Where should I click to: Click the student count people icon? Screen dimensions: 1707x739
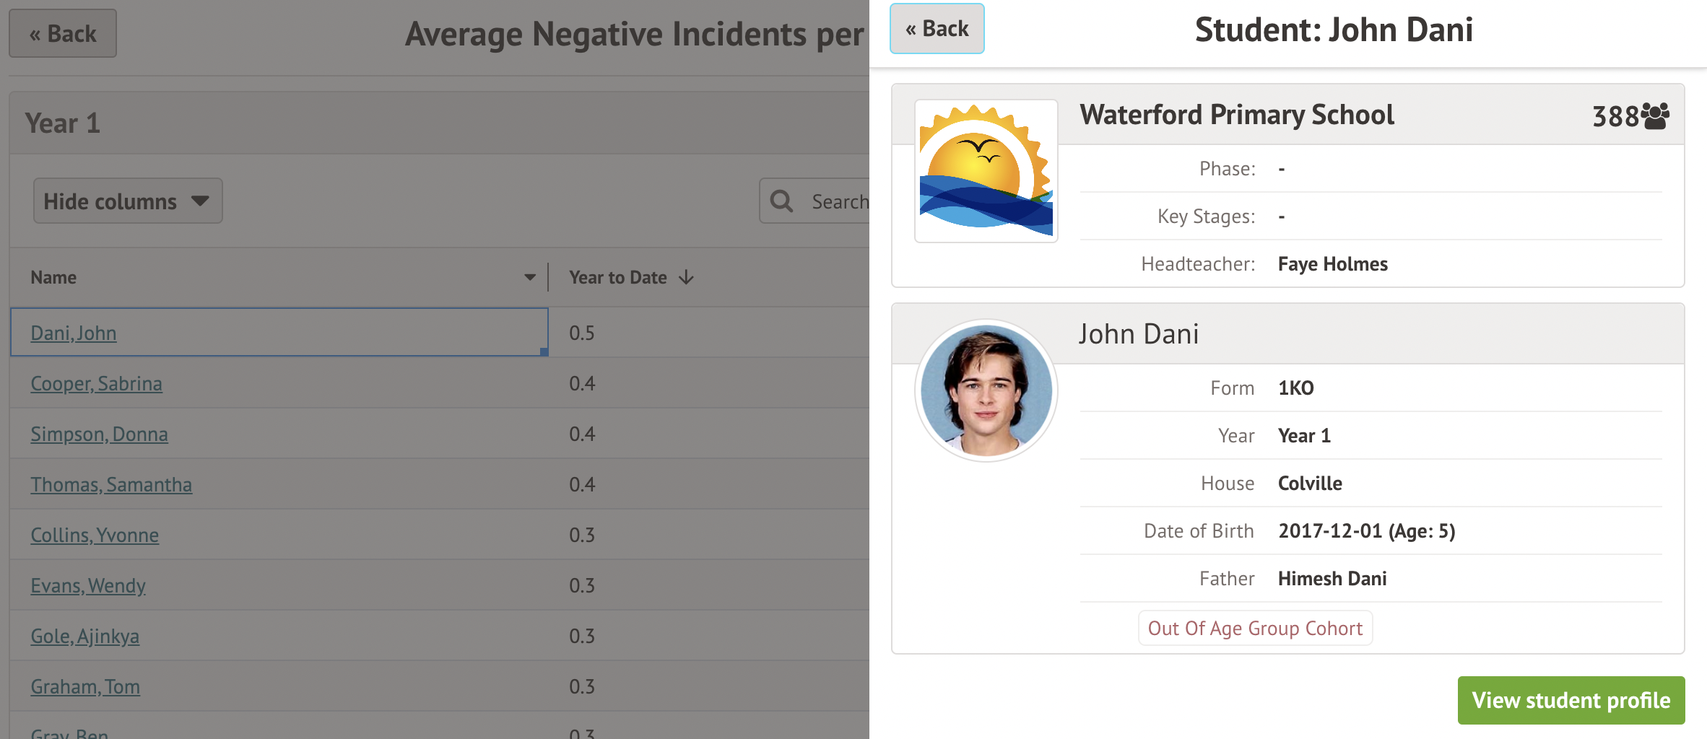pyautogui.click(x=1655, y=115)
